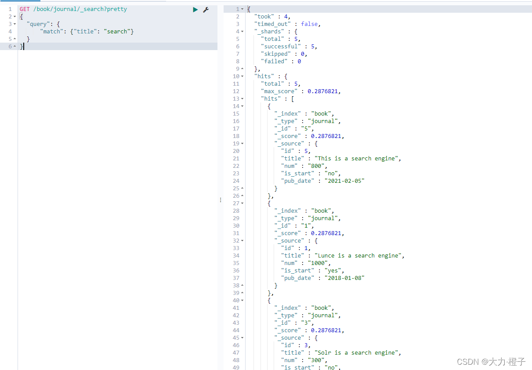Collapse the second hit object on line 27
This screenshot has width=532, height=370.
pyautogui.click(x=242, y=203)
